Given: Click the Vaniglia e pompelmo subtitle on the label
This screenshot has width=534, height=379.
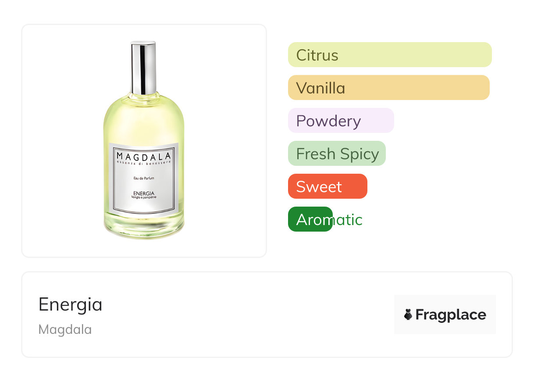Looking at the screenshot, I should (x=144, y=197).
